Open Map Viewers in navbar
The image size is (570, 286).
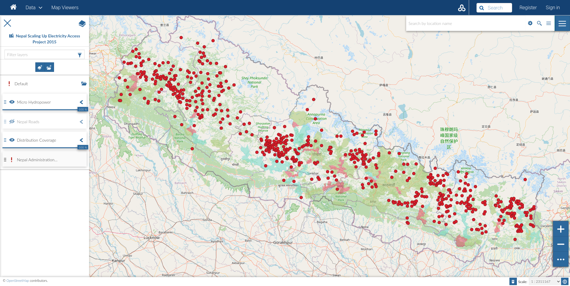point(65,8)
